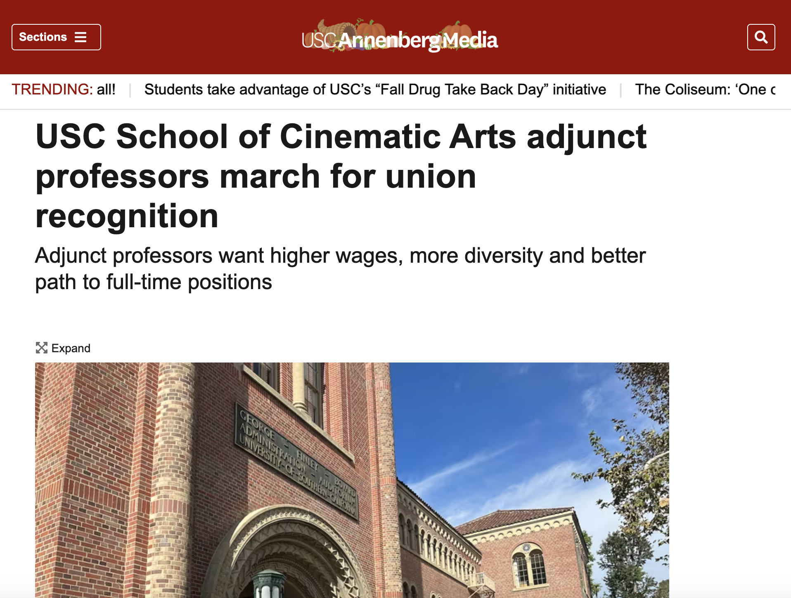The image size is (791, 598).
Task: Go to USC Annenberg Media homepage logo
Action: click(400, 36)
